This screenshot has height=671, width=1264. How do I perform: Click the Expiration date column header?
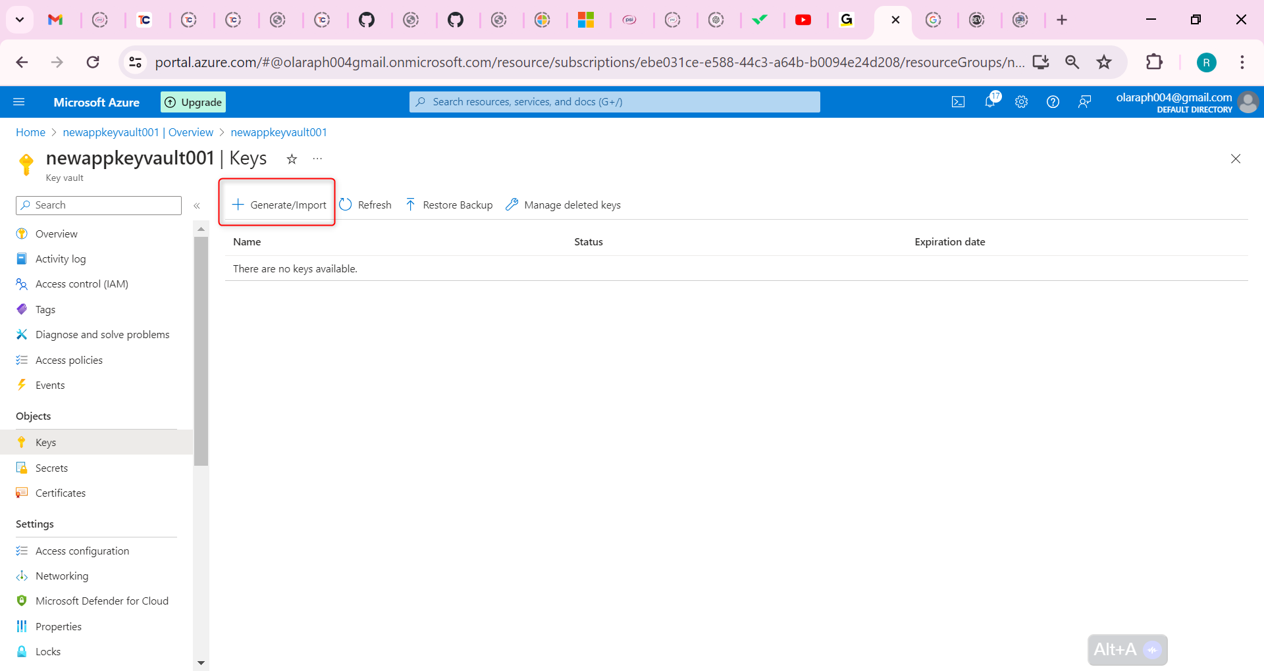(x=950, y=242)
